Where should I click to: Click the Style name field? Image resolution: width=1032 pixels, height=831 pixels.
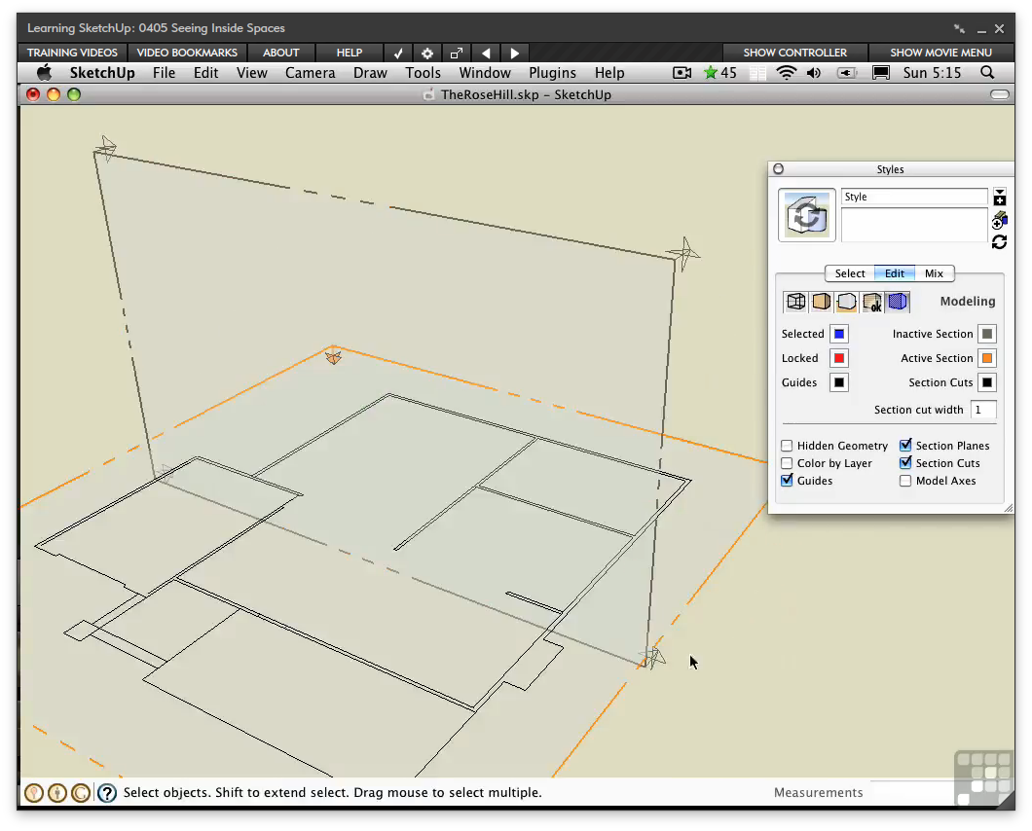click(x=914, y=197)
